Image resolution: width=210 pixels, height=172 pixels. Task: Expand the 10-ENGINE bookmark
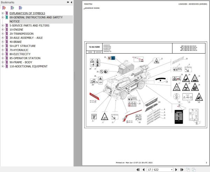pos(2,30)
